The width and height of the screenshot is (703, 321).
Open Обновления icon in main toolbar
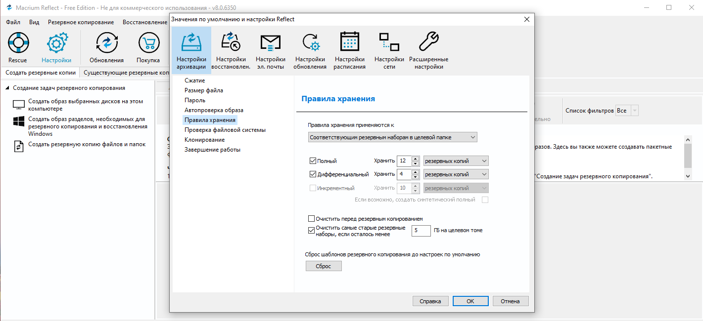pyautogui.click(x=106, y=43)
